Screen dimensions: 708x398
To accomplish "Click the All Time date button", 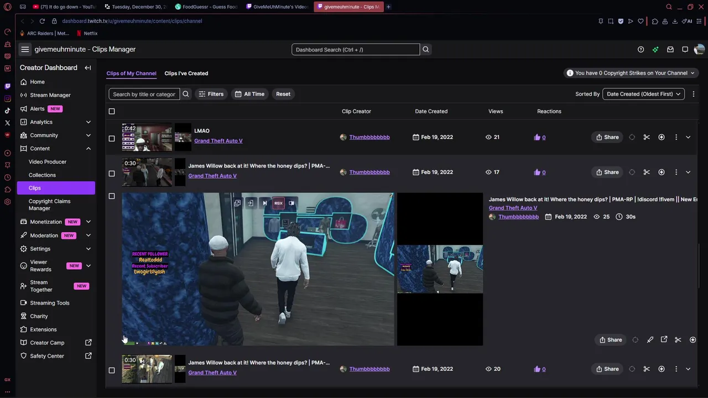I will coord(249,94).
